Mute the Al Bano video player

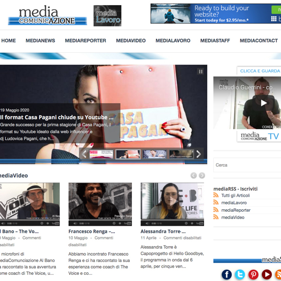(3, 224)
